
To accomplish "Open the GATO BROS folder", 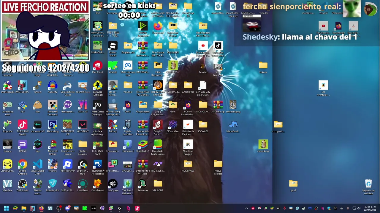I will tap(188, 87).
